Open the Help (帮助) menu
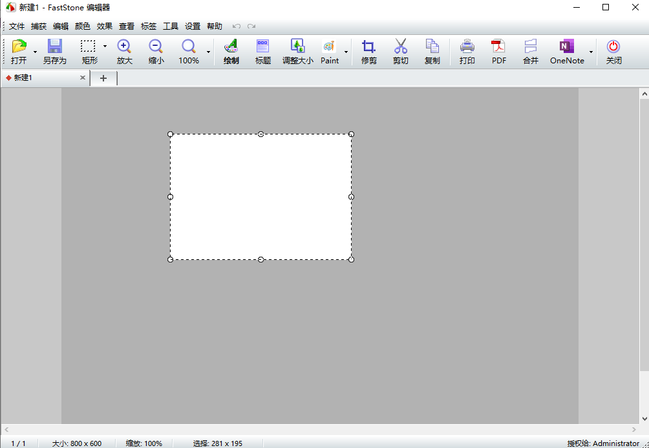Image resolution: width=649 pixels, height=448 pixels. click(x=215, y=27)
